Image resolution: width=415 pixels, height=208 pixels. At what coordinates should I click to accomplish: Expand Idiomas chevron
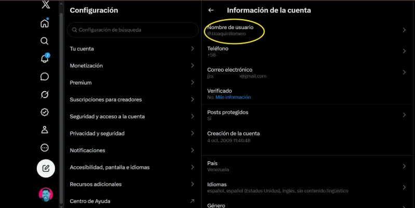[x=404, y=187]
